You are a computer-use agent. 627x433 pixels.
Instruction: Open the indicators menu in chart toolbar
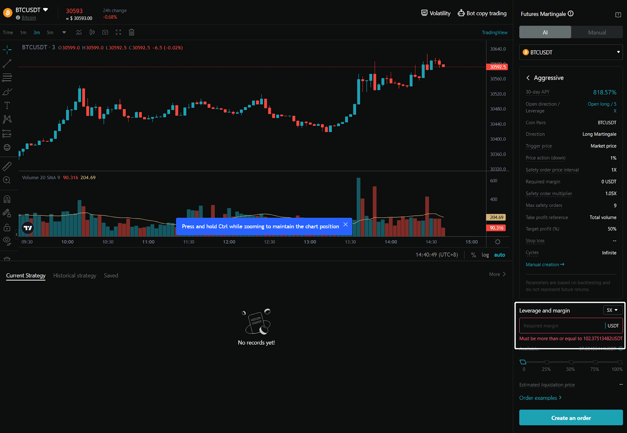click(x=79, y=33)
